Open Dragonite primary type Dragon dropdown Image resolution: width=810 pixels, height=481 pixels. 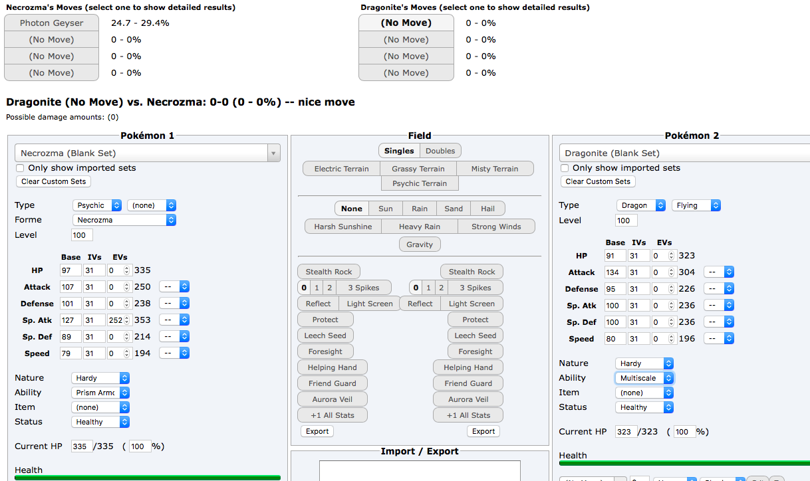point(641,205)
